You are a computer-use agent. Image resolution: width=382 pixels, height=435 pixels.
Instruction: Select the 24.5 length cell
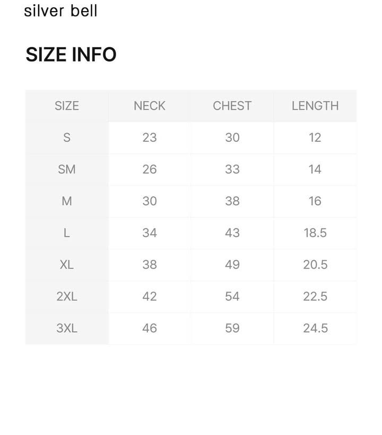(x=315, y=329)
